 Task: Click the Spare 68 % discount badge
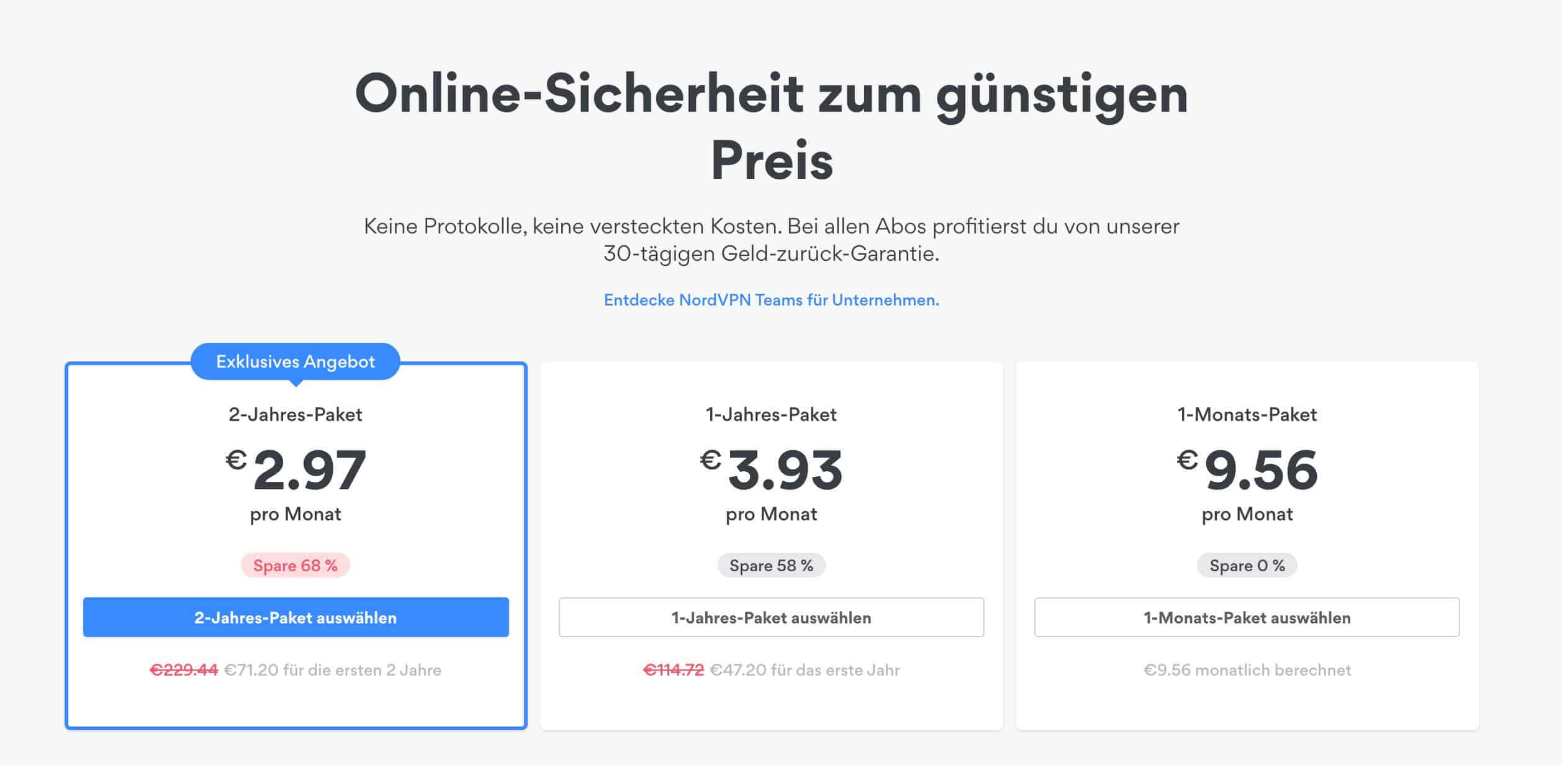[x=295, y=566]
